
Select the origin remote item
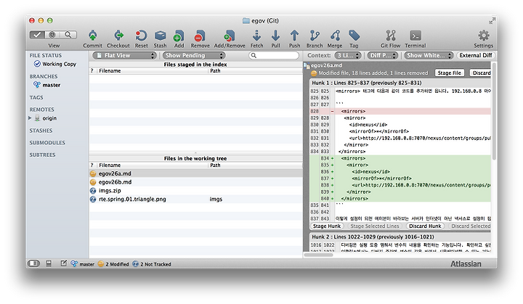click(49, 118)
